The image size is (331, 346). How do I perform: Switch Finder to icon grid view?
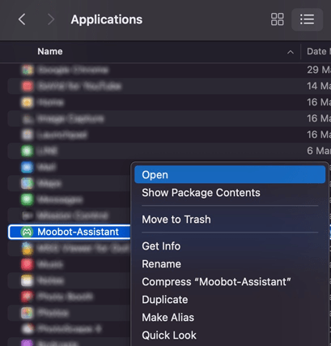point(277,19)
